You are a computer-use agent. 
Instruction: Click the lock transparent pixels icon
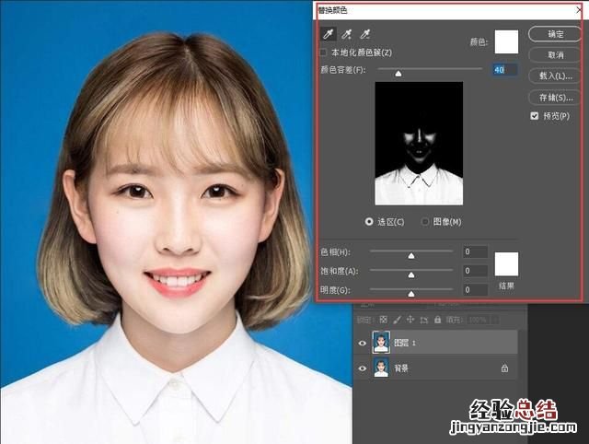385,319
